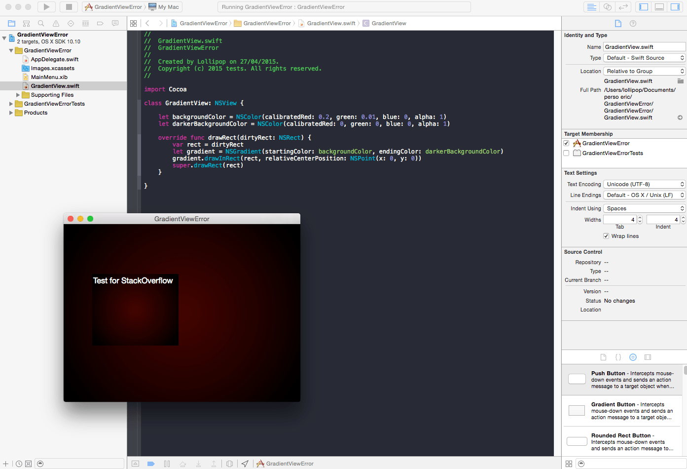This screenshot has height=469, width=687.
Task: Show the File Template library
Action: [x=603, y=357]
